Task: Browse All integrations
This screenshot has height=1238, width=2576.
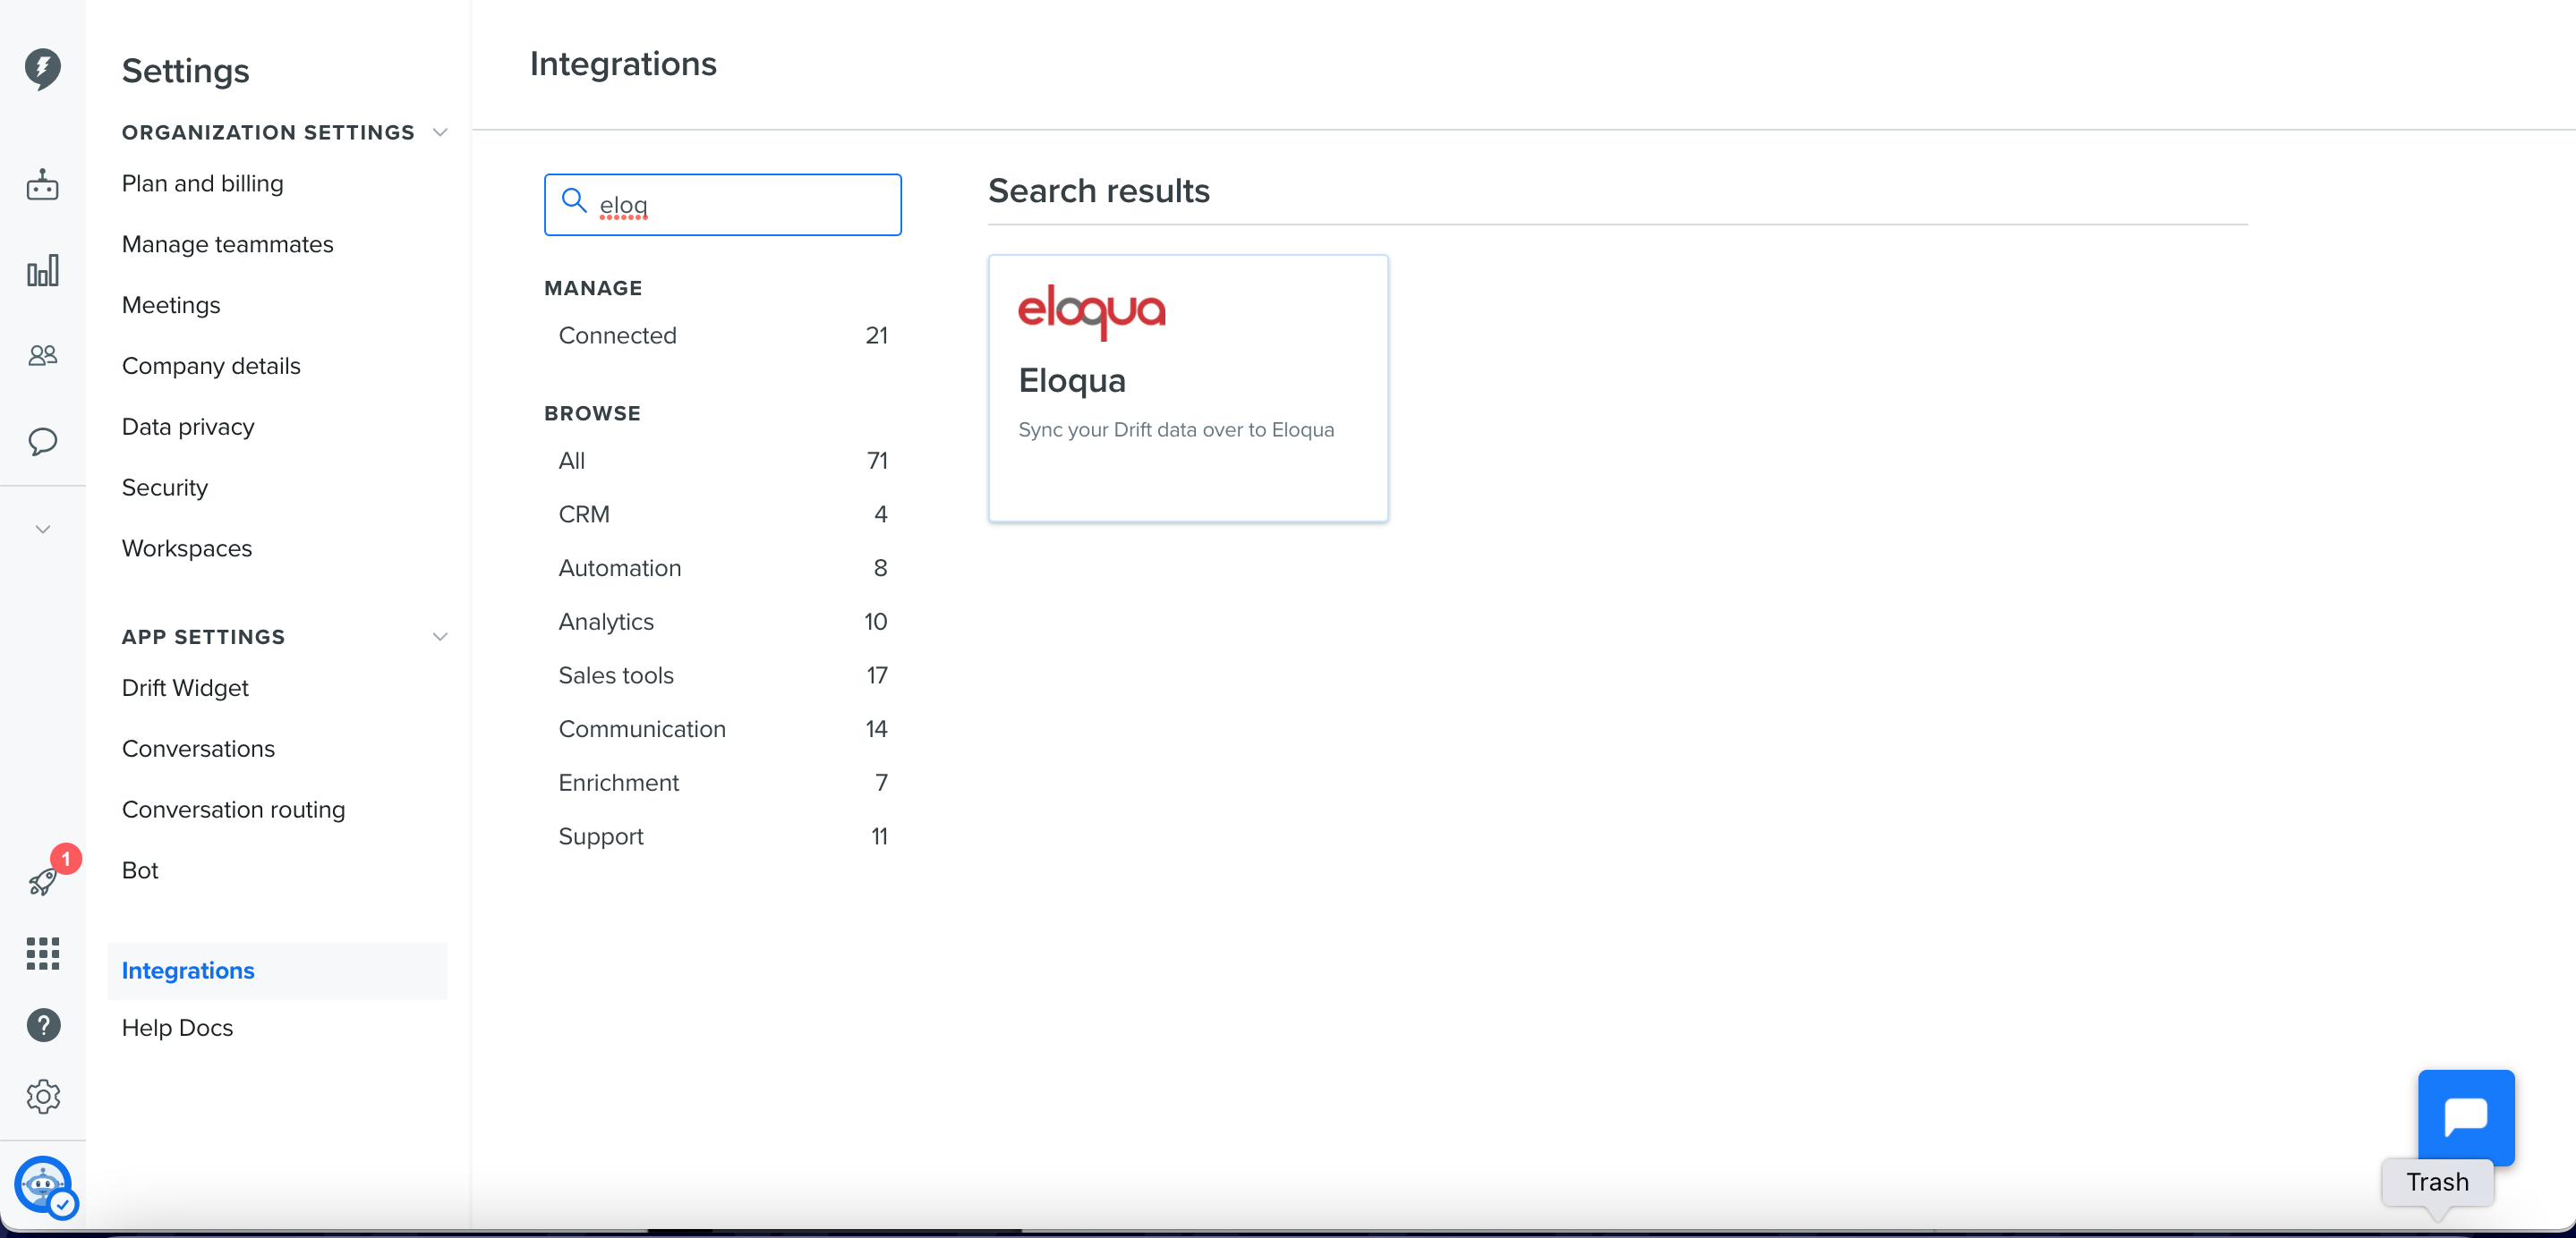Action: pyautogui.click(x=722, y=461)
